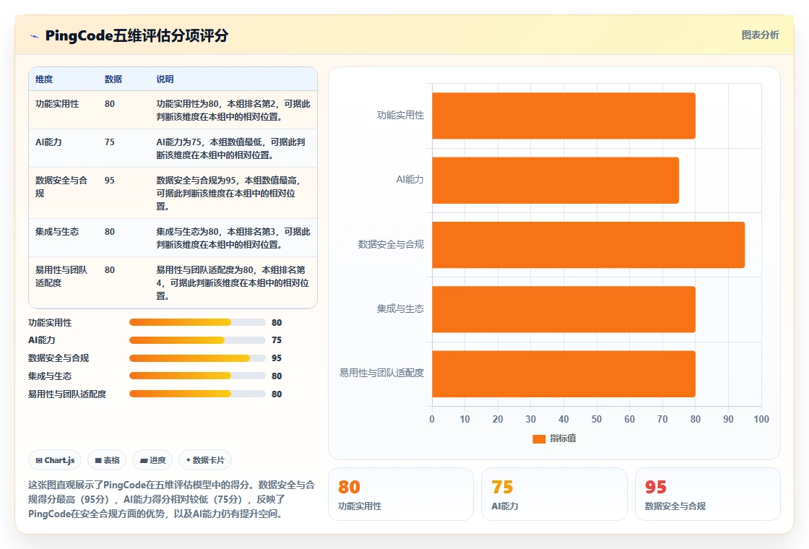This screenshot has height=549, width=809.
Task: Click the 图表分析 label in header
Action: [760, 35]
